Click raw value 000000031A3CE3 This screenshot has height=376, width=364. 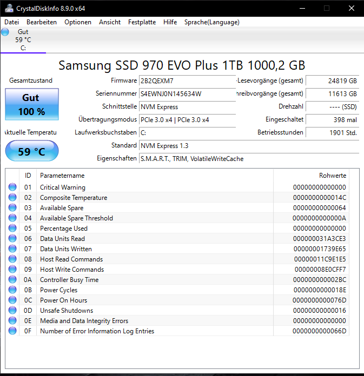320,239
